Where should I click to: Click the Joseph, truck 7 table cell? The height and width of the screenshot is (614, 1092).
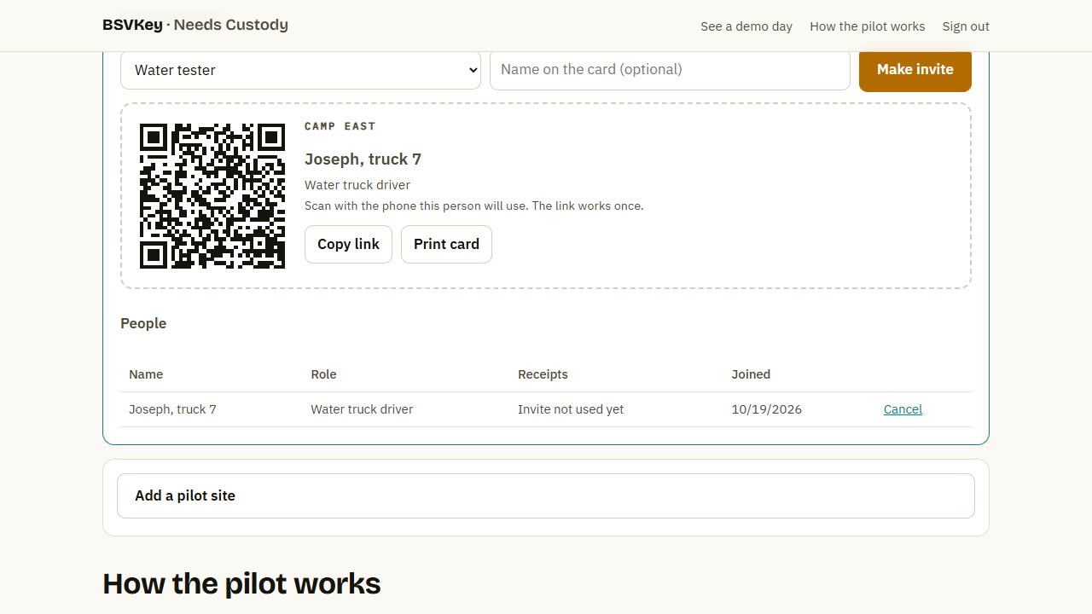172,409
